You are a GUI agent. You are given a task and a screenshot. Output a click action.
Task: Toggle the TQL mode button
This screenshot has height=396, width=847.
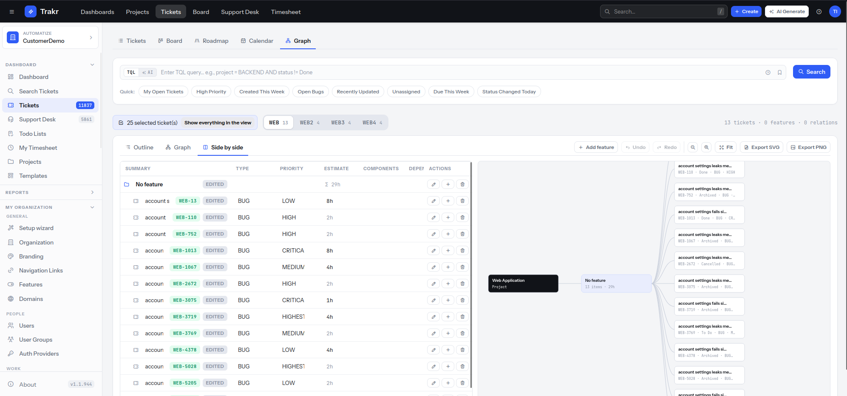131,73
